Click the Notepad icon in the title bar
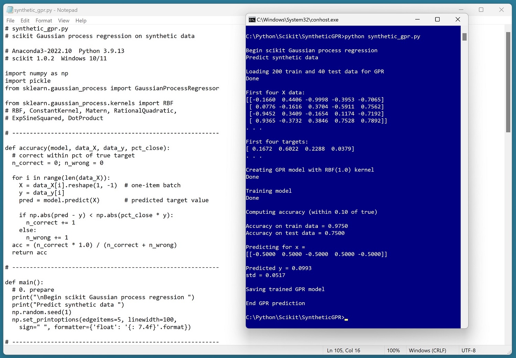Viewport: 516px width, 358px height. click(10, 10)
